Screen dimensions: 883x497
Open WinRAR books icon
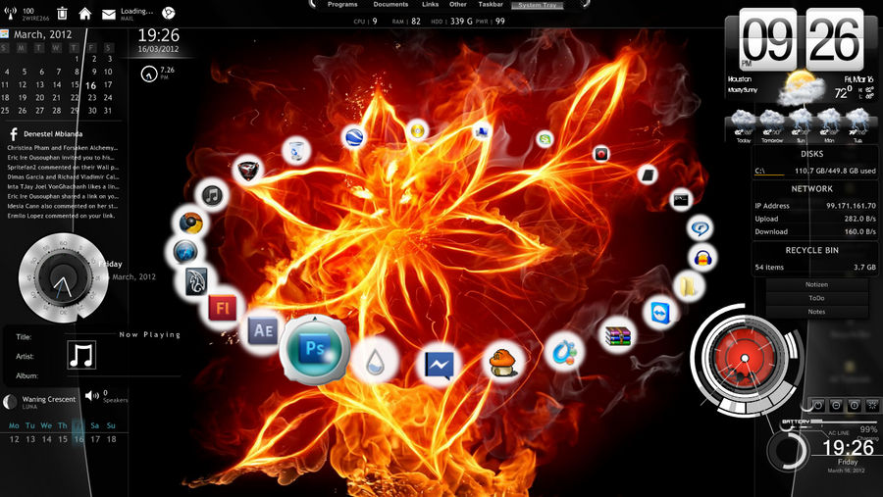(x=618, y=336)
